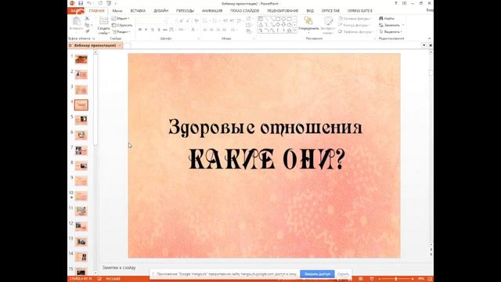Open the Section (Раздел) dropdown
Screen dimensions: 501x282
121,31
